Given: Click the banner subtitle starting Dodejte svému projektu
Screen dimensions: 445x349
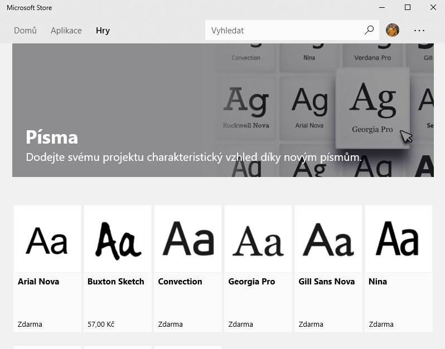Looking at the screenshot, I should point(194,157).
